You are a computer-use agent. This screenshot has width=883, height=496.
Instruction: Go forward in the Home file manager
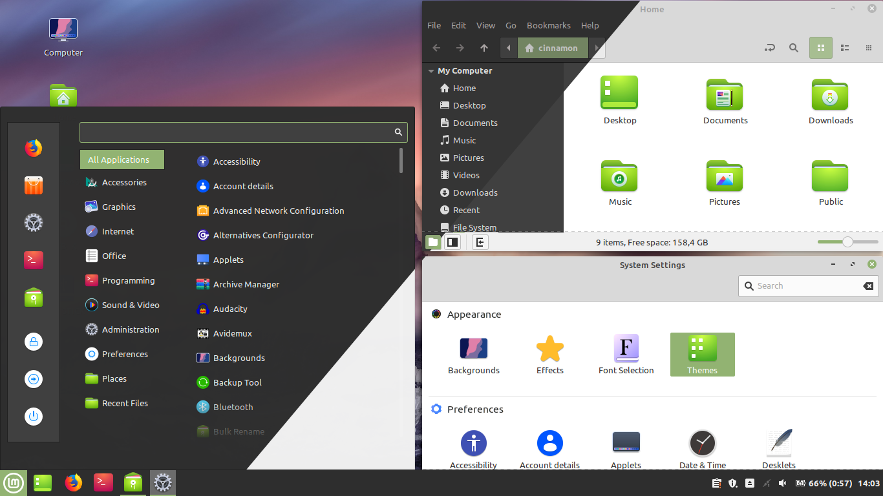click(x=460, y=48)
